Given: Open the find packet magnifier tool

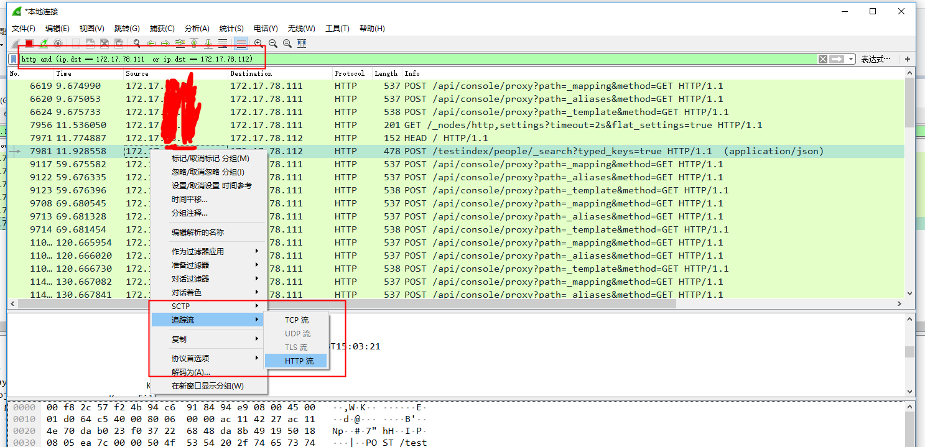Looking at the screenshot, I should pos(137,44).
